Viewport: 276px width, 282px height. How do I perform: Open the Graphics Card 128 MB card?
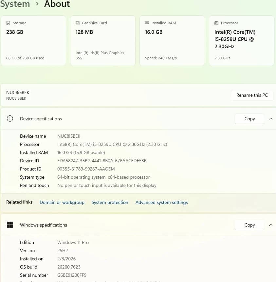click(x=103, y=41)
